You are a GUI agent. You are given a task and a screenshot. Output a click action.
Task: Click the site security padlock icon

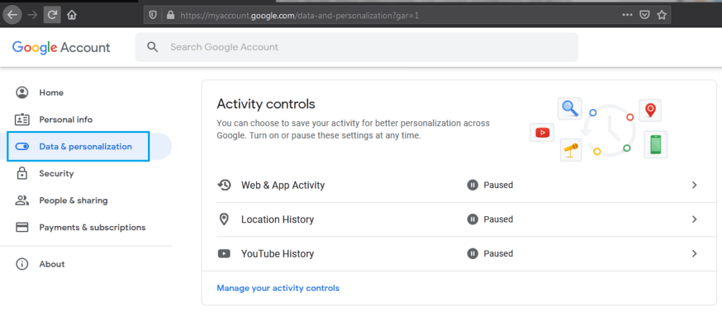(x=169, y=14)
